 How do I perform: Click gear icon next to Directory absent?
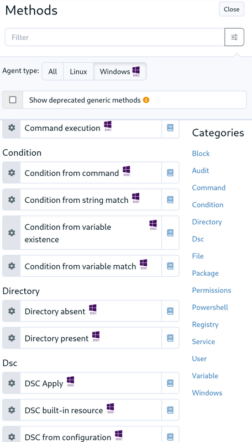point(12,311)
